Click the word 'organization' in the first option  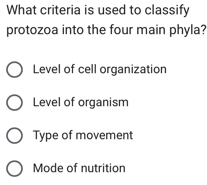[x=133, y=70]
